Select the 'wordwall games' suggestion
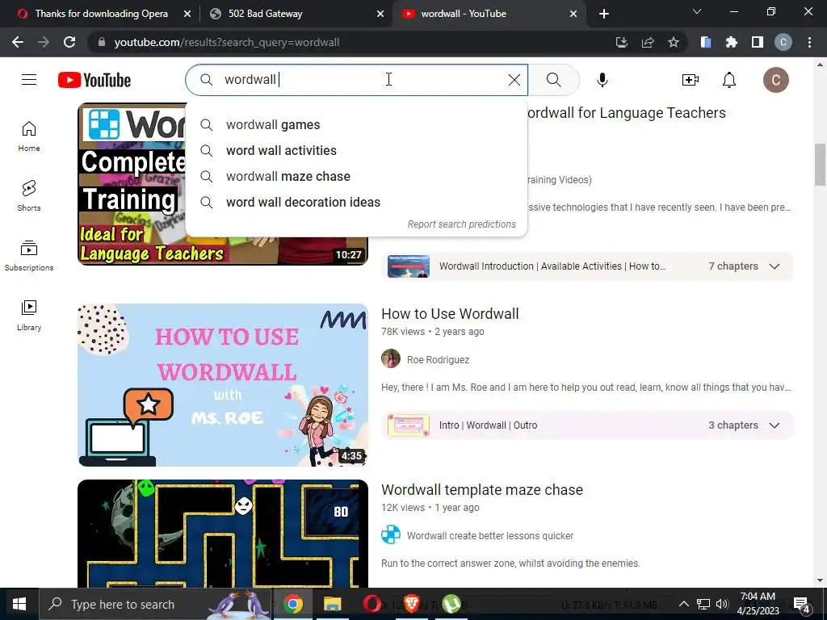Screen dimensions: 827x620 point(356,124)
